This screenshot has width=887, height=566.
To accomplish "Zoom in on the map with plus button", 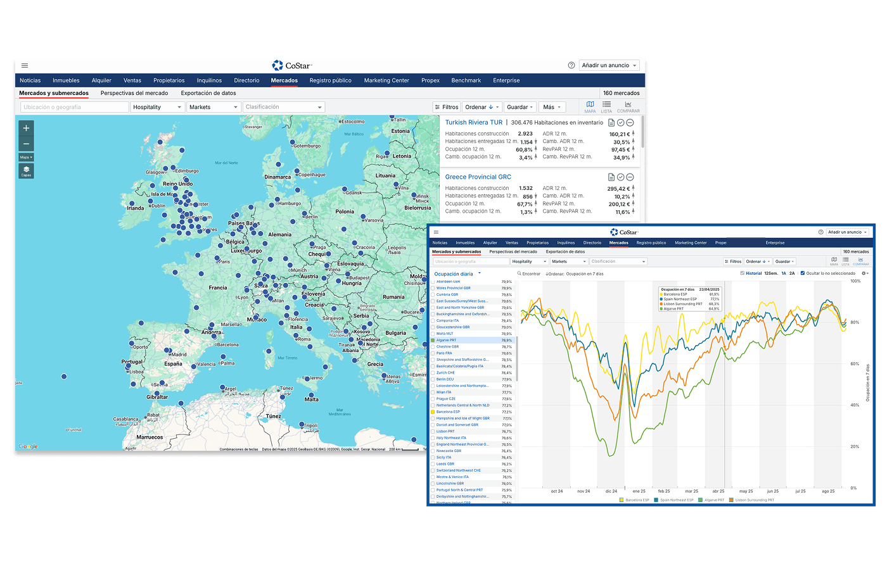I will point(26,129).
